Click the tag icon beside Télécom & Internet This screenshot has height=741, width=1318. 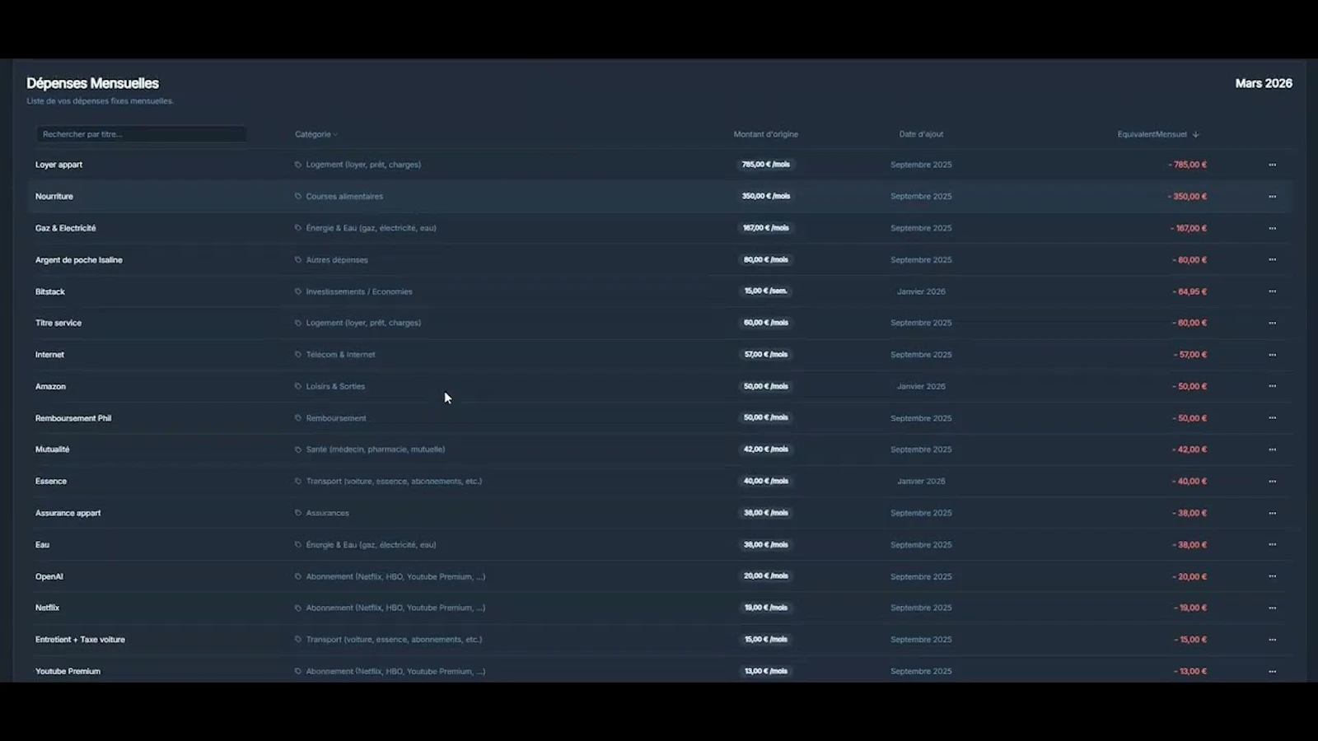click(298, 355)
